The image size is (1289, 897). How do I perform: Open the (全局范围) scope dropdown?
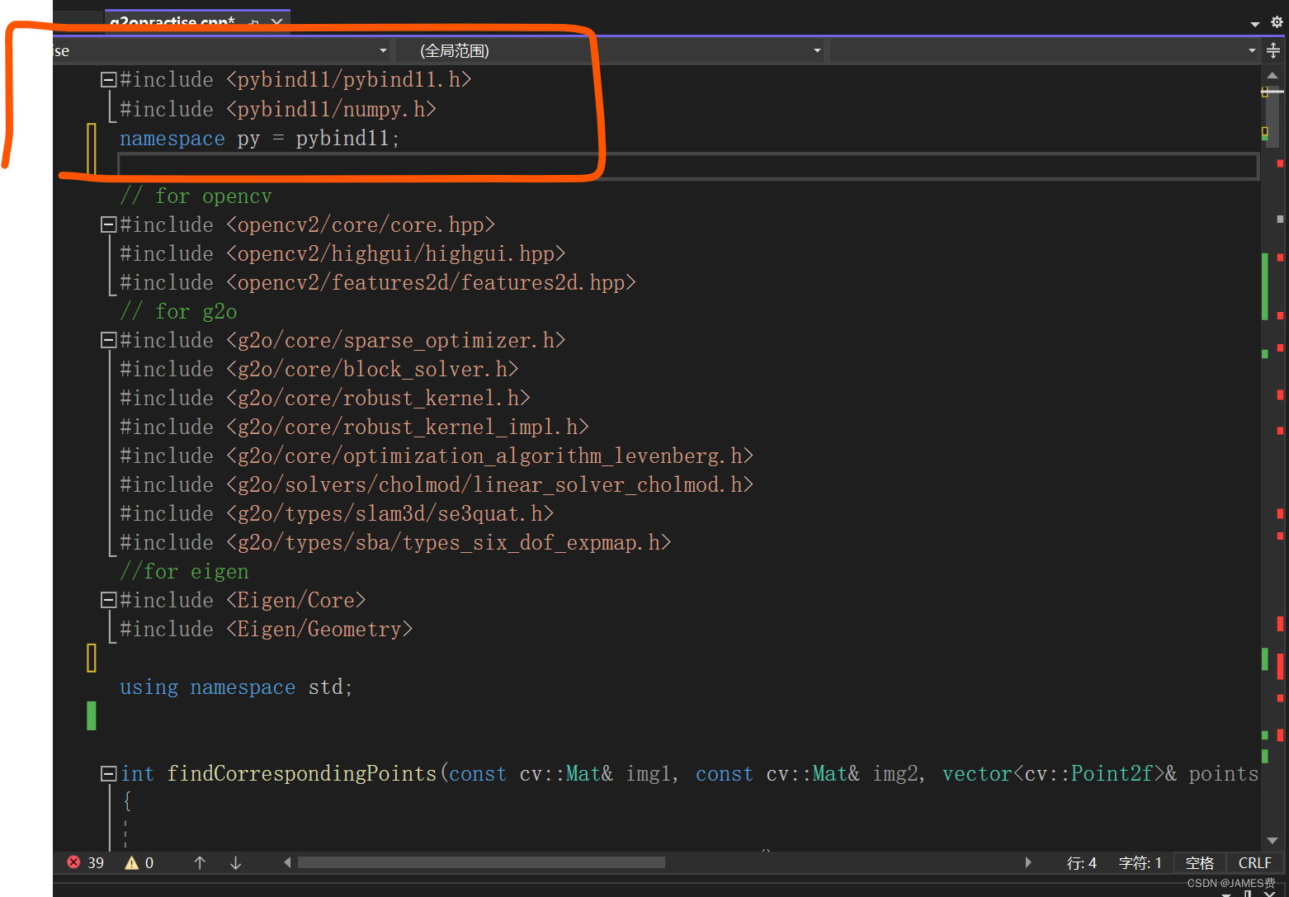coord(611,51)
